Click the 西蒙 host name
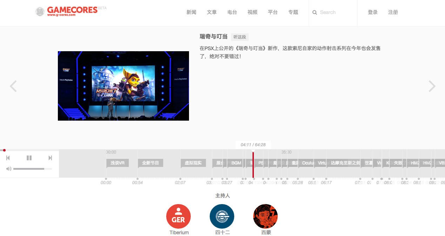The width and height of the screenshot is (445, 236). (x=266, y=232)
